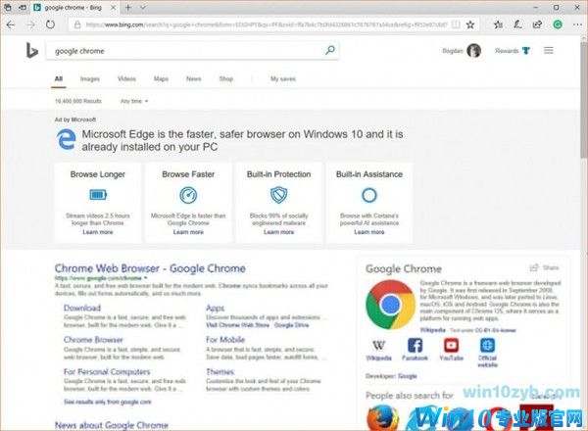Refresh the page with reload icon

50,24
